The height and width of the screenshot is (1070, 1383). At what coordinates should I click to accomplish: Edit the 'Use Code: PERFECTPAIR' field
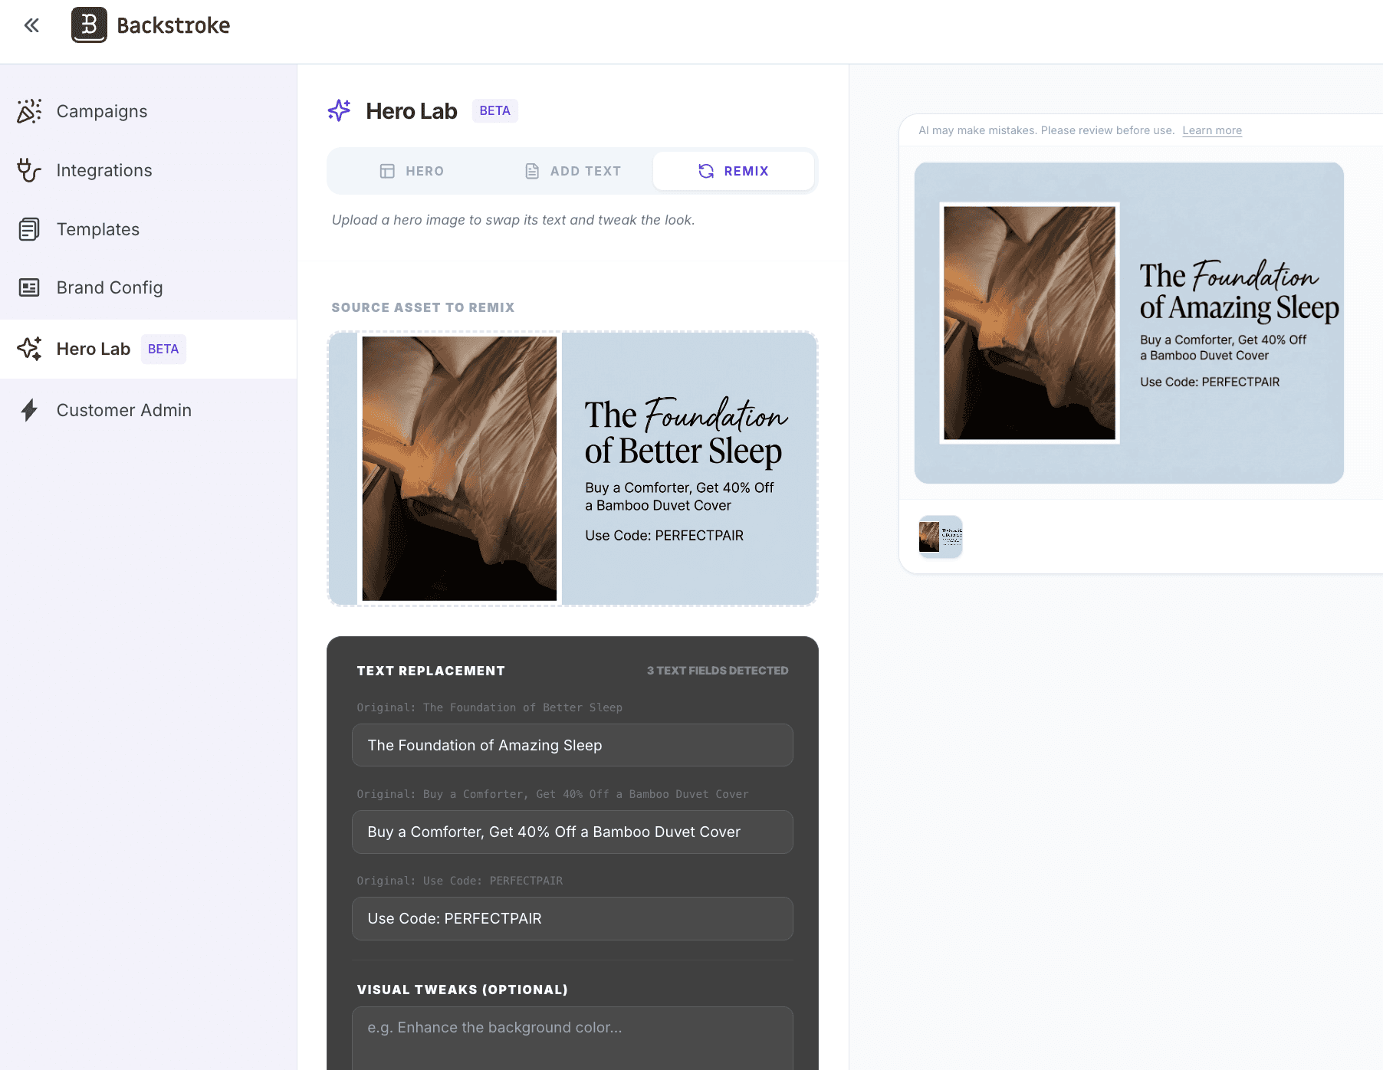(x=573, y=918)
